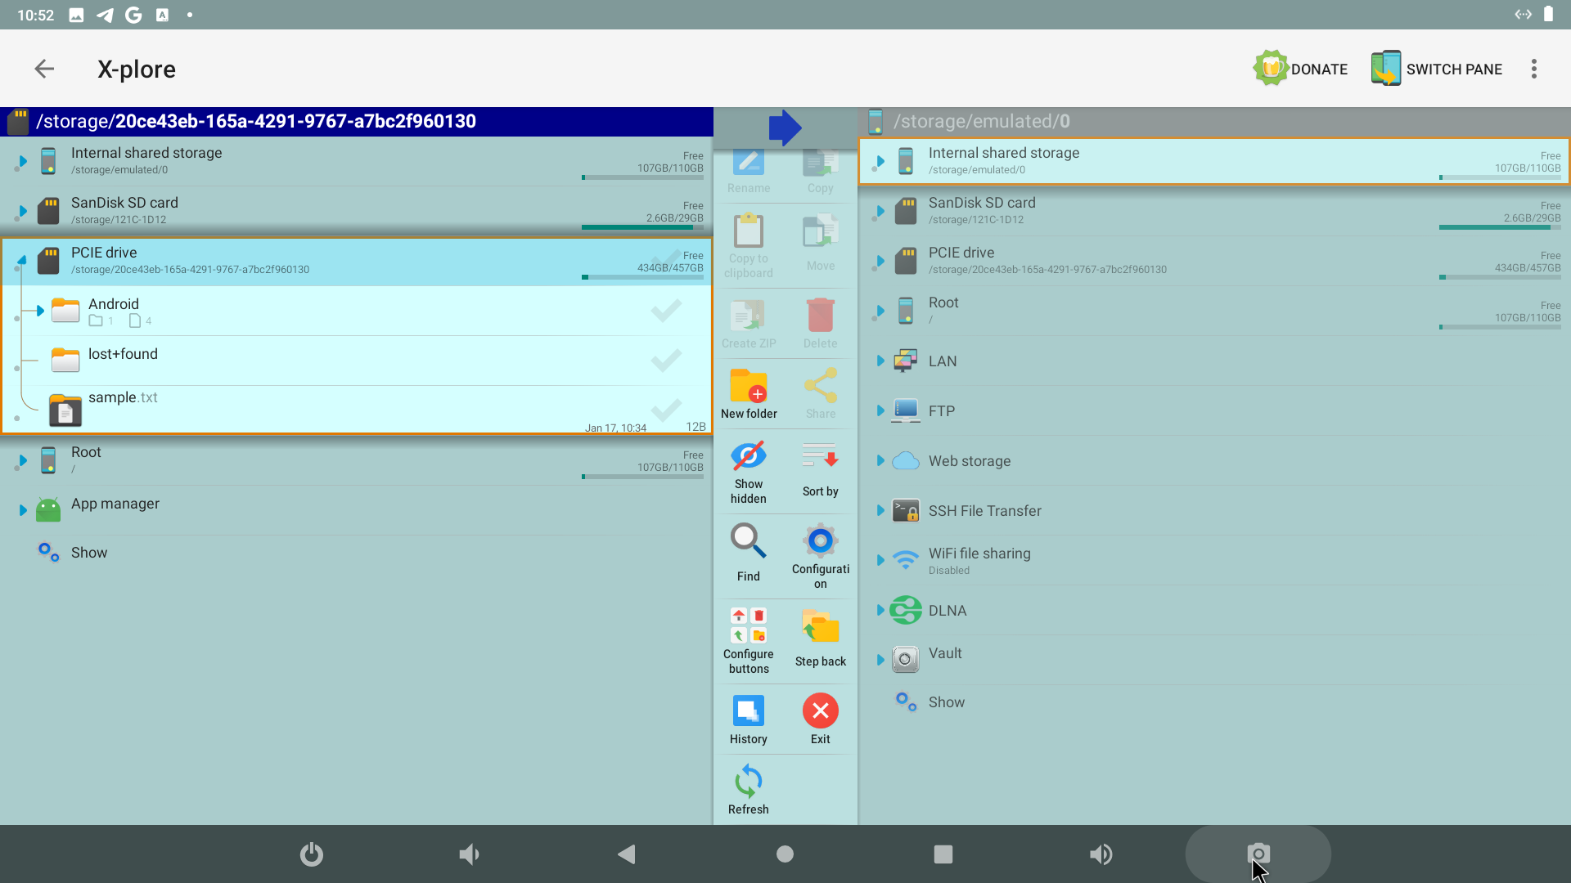This screenshot has height=883, width=1571.
Task: Click the Vault safe icon
Action: [906, 659]
